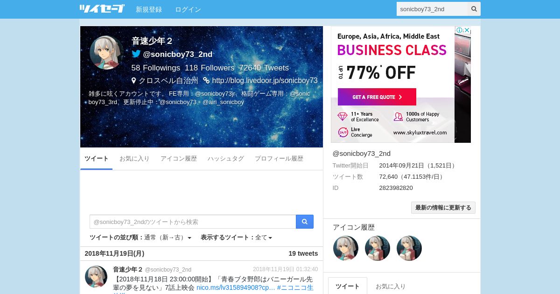Switch to お気に入り tab under profile
Viewport: 560px width, 294px height.
[x=134, y=159]
